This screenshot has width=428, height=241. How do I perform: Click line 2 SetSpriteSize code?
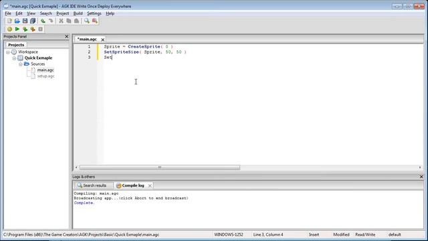145,52
